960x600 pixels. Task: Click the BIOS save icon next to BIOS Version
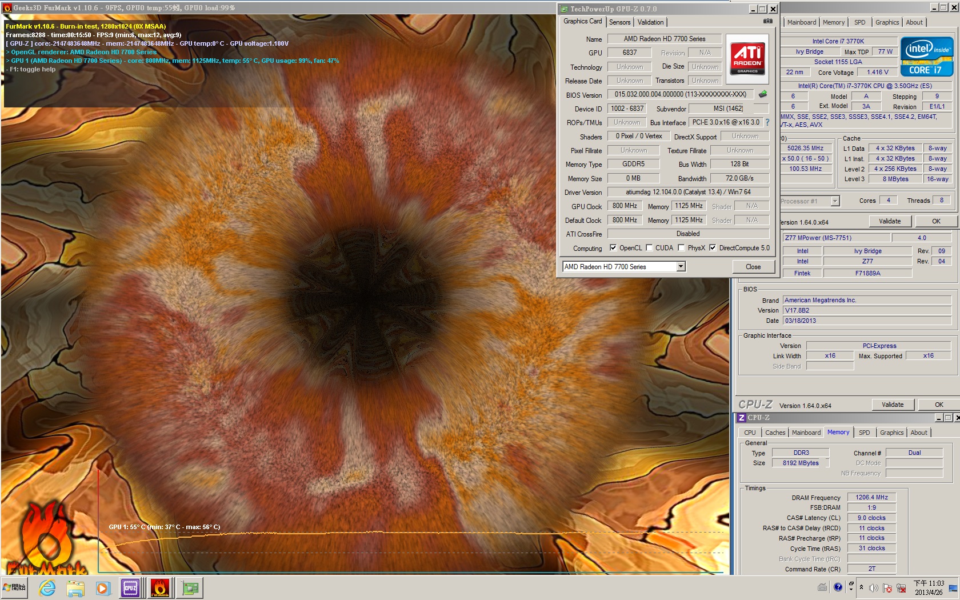pos(762,95)
